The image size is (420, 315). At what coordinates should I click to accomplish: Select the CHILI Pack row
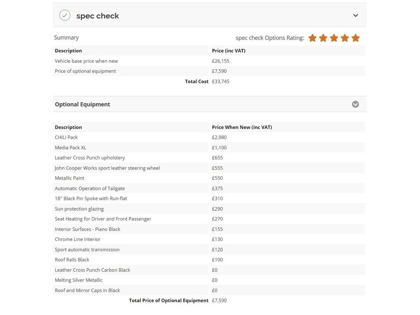pyautogui.click(x=209, y=137)
